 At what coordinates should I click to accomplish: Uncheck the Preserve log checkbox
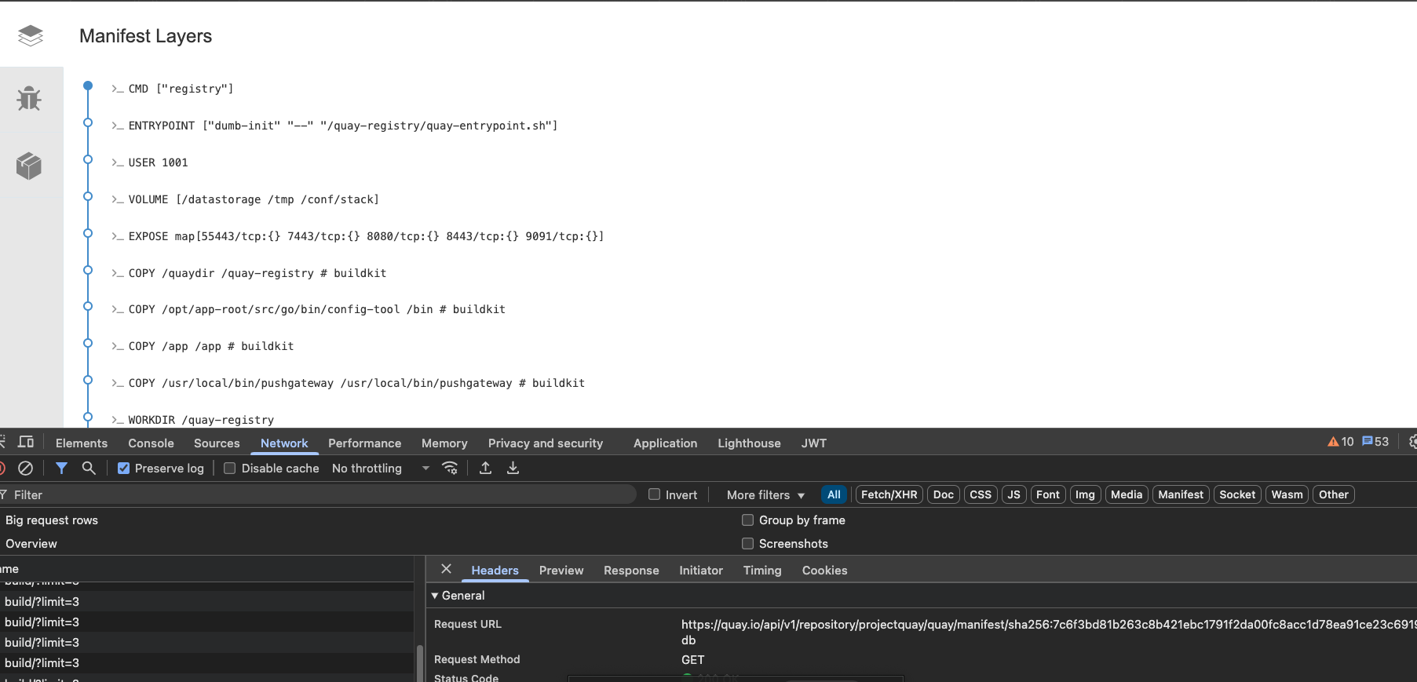123,469
